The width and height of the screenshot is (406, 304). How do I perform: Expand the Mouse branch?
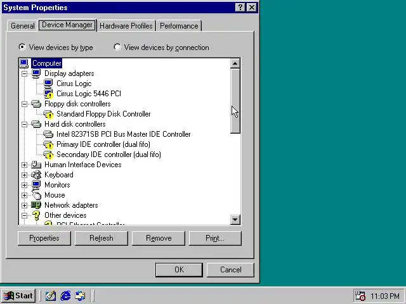24,195
